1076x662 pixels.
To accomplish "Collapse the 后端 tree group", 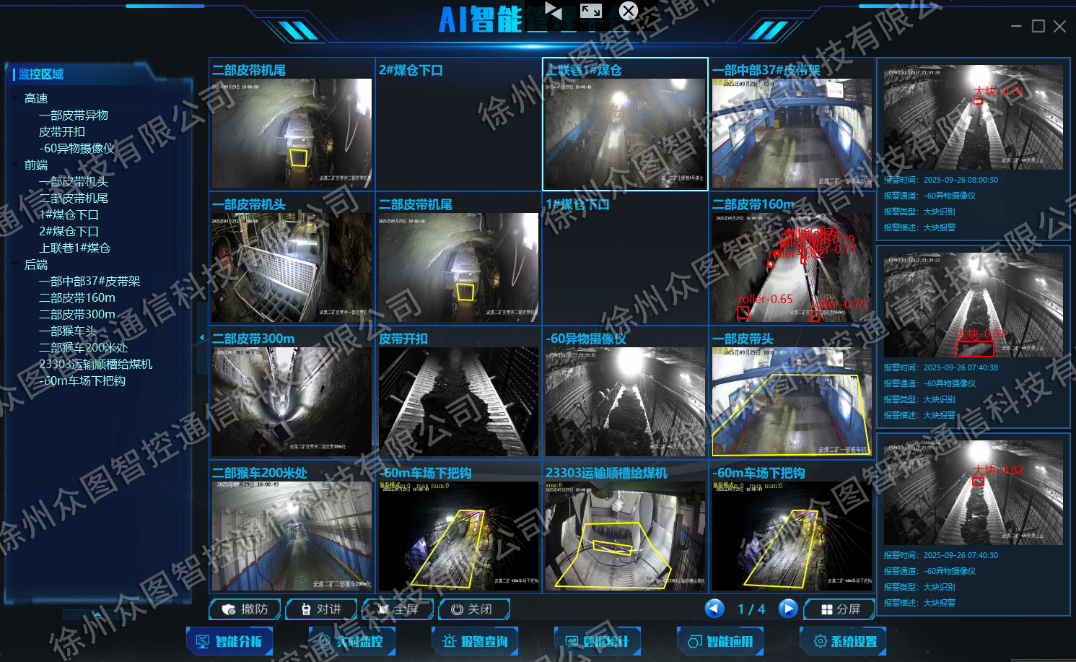I will click(15, 264).
